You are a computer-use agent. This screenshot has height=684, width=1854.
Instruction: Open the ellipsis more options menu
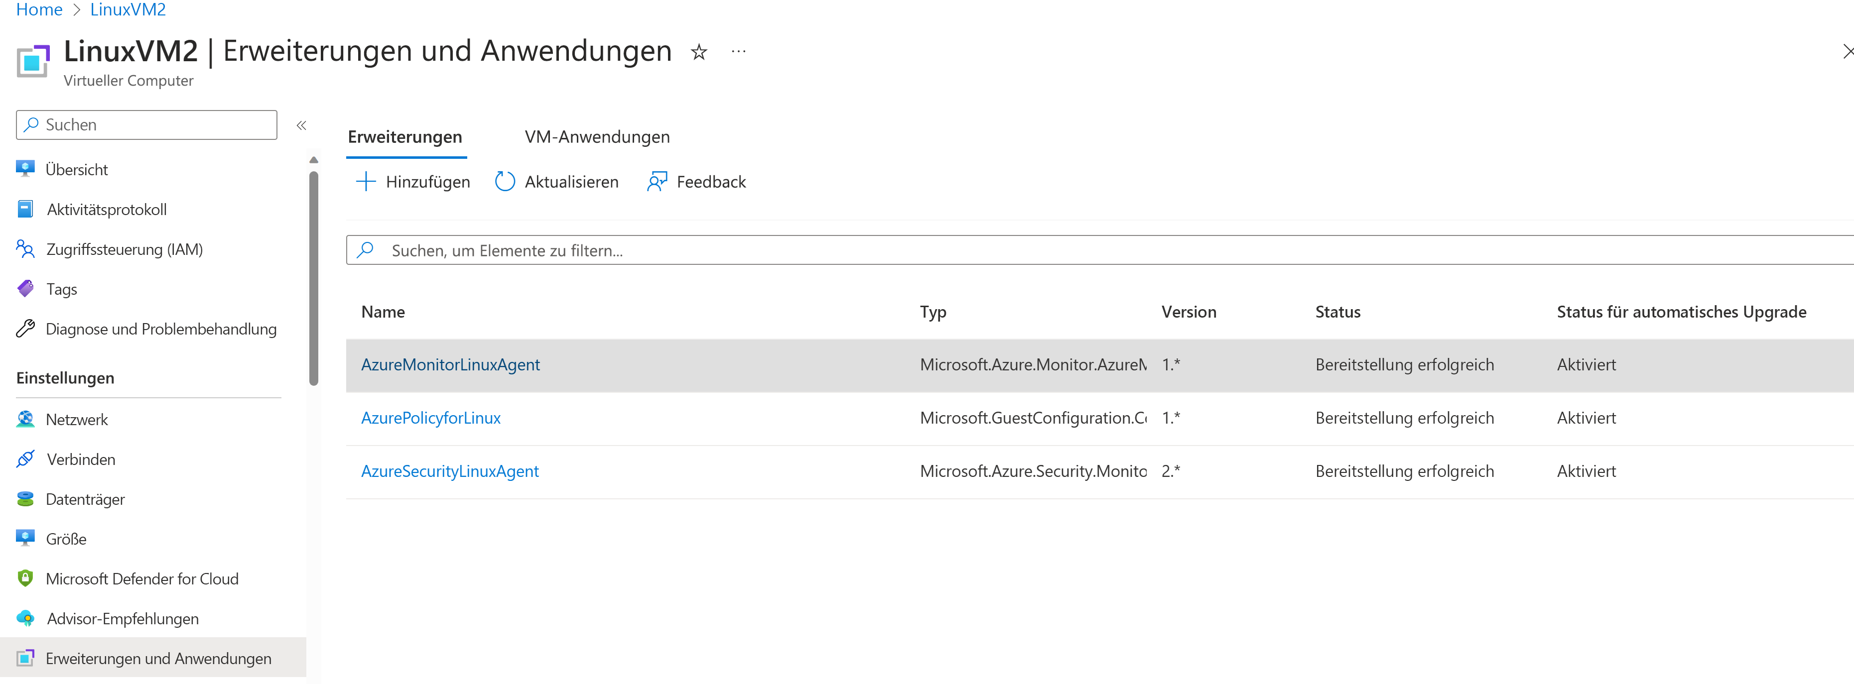click(738, 52)
